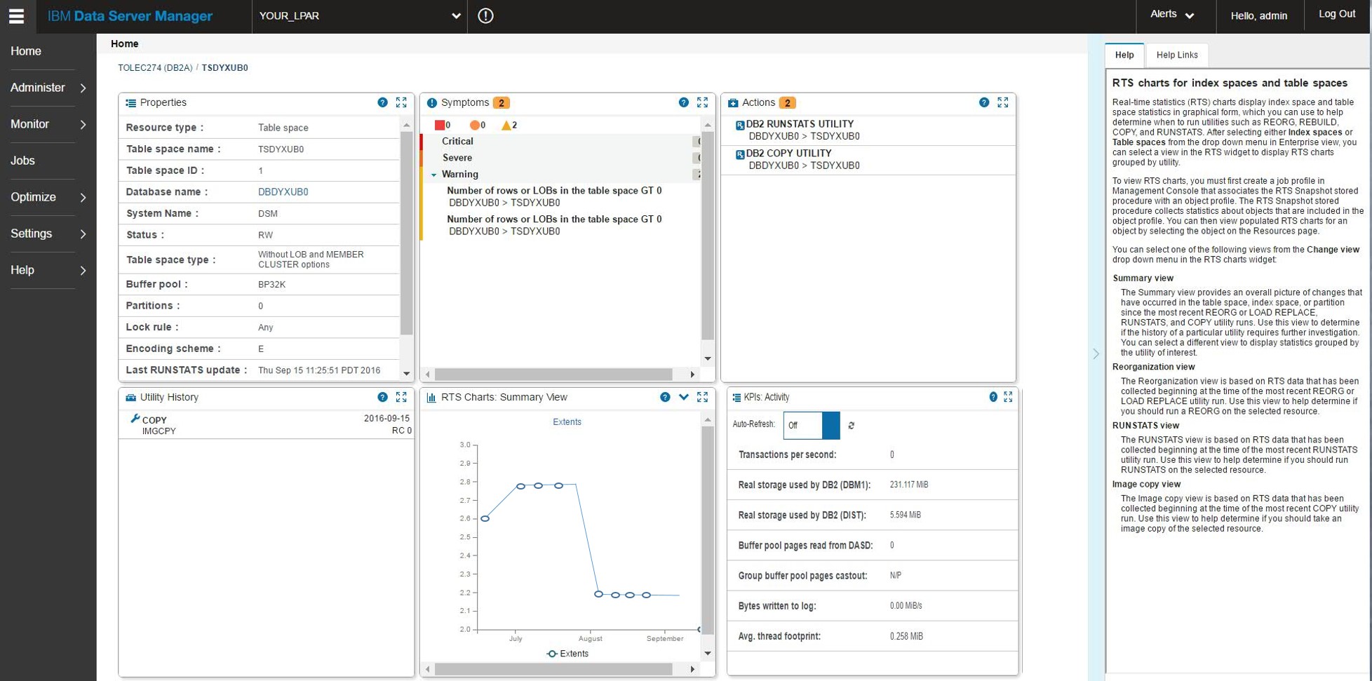Screen dimensions: 1372x681
Task: Toggle the Extents legend series
Action: point(567,654)
